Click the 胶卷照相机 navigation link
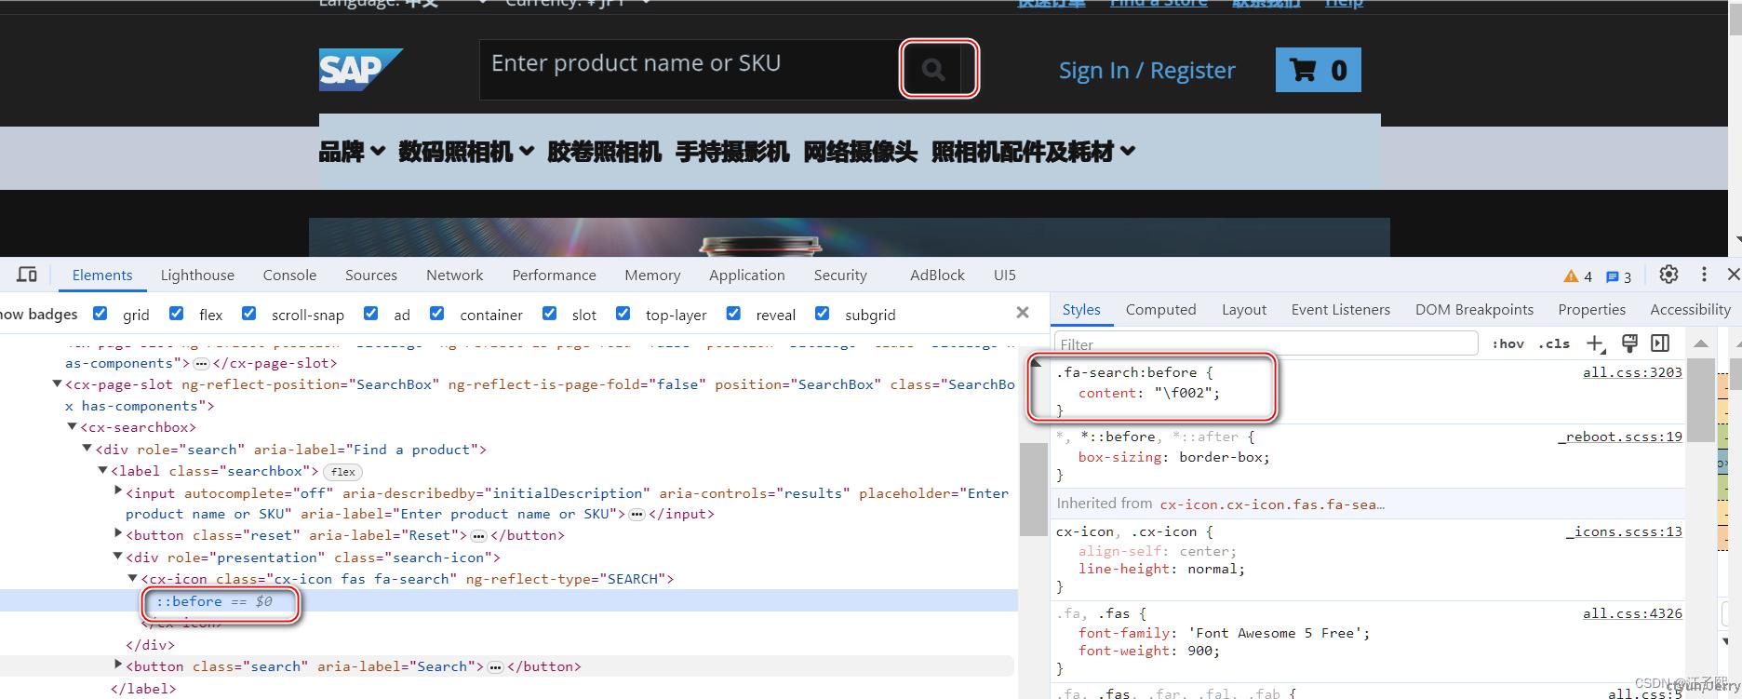This screenshot has width=1742, height=699. click(604, 151)
